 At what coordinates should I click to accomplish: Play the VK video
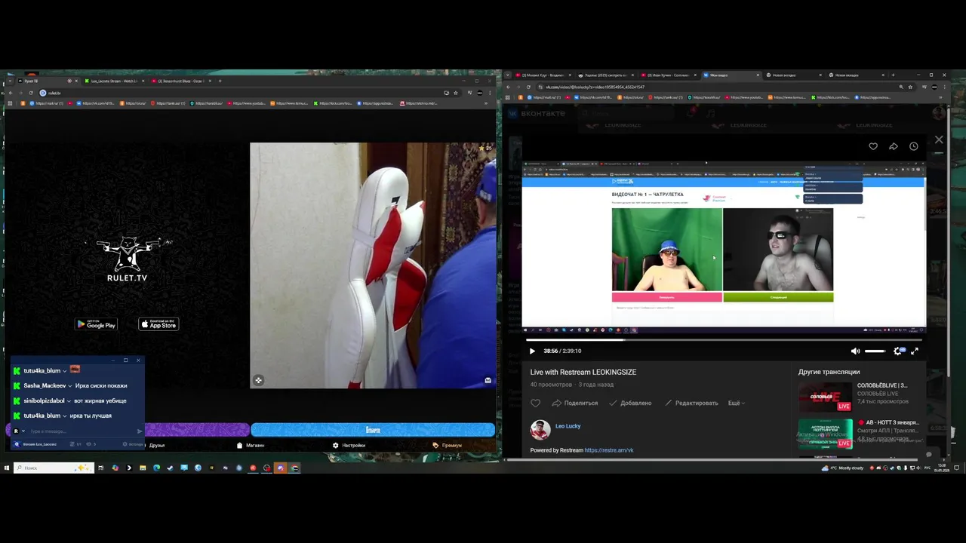pyautogui.click(x=532, y=351)
